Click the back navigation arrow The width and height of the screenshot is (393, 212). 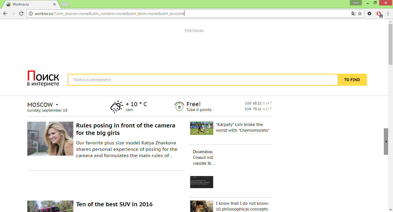pos(5,13)
